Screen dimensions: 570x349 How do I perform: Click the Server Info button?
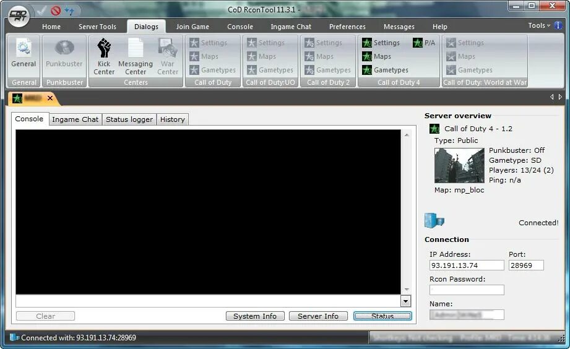(318, 316)
